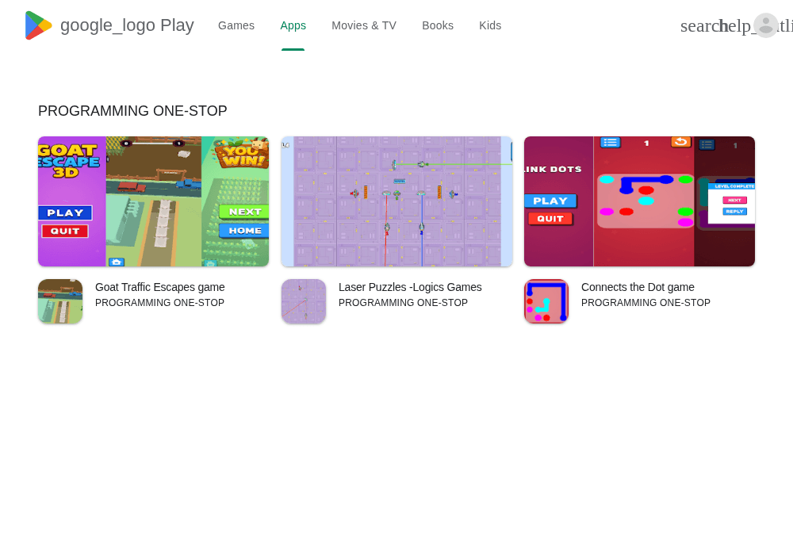Click the Goat Traffic Escapes app icon
This screenshot has height=555, width=793.
tap(60, 301)
